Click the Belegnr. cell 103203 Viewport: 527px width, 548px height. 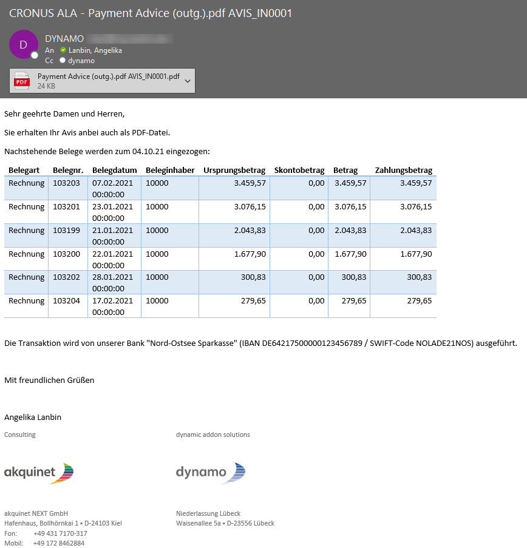point(66,183)
